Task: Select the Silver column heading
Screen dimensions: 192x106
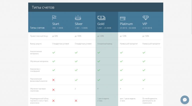Action: (x=78, y=24)
